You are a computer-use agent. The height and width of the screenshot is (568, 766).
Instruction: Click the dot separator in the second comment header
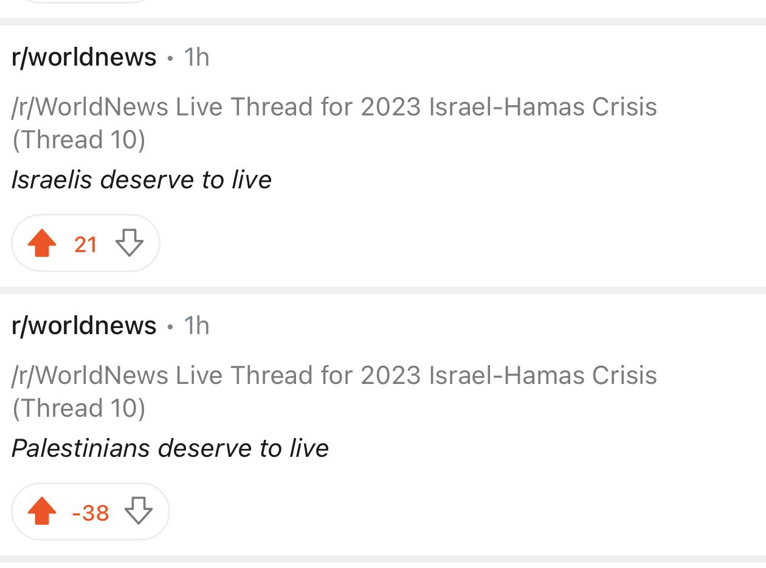click(170, 327)
